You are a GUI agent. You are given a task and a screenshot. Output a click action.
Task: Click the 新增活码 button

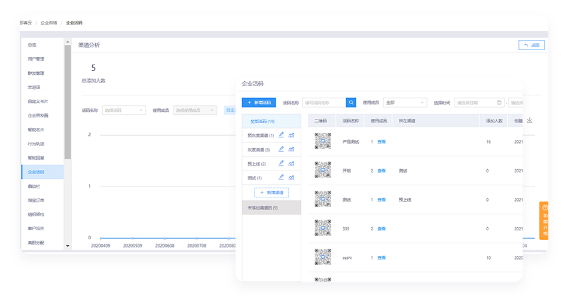coord(259,103)
